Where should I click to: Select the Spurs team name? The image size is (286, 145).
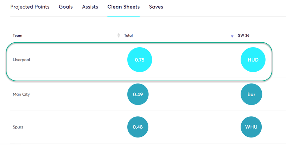[x=18, y=127]
